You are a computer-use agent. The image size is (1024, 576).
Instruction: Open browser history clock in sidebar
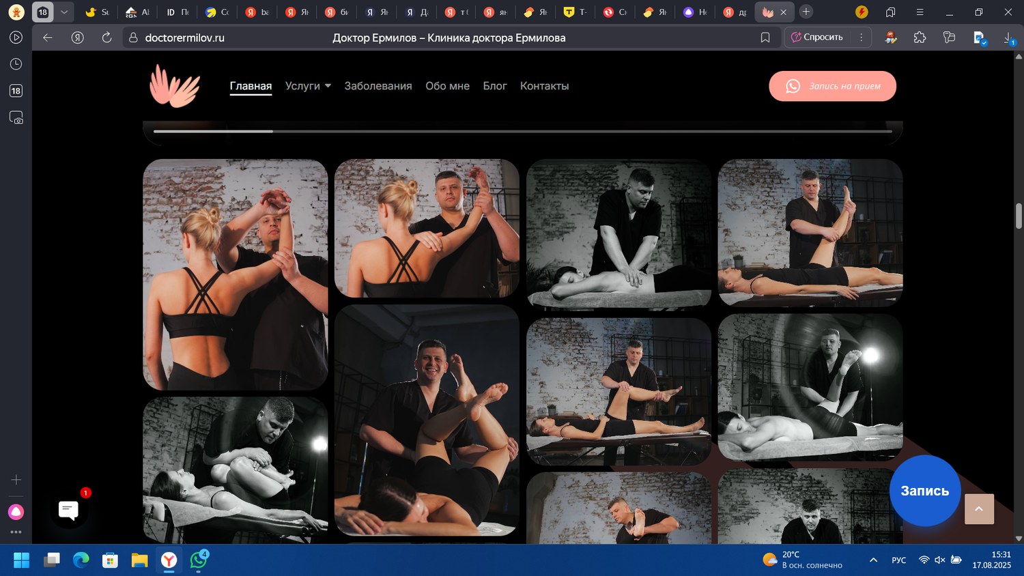coord(16,64)
